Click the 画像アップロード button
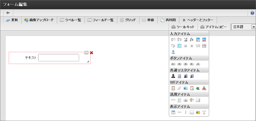The image size is (256, 121). [x=39, y=20]
